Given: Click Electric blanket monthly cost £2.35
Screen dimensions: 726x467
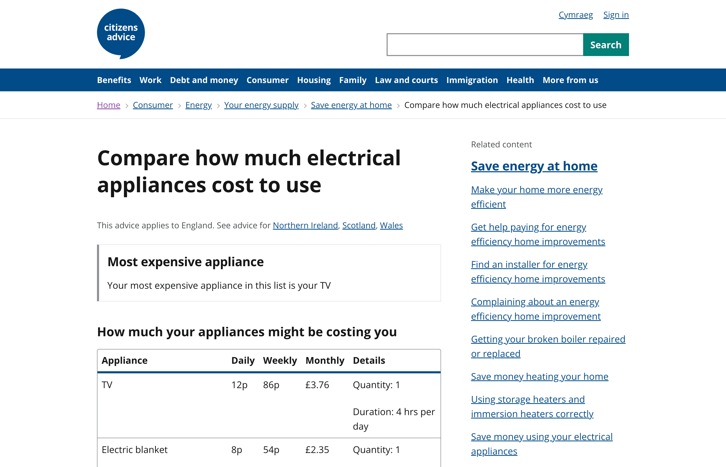Looking at the screenshot, I should 317,449.
